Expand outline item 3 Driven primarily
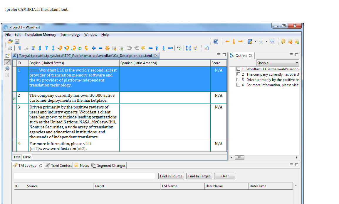 click(238, 80)
